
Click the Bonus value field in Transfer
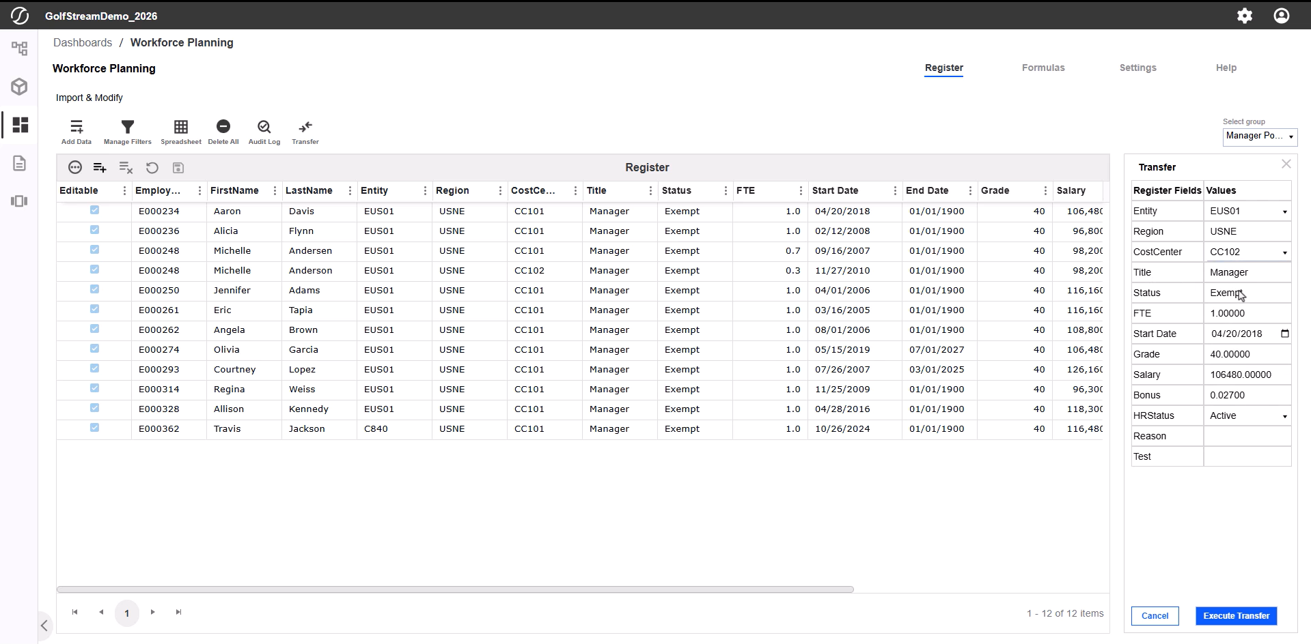(x=1247, y=395)
